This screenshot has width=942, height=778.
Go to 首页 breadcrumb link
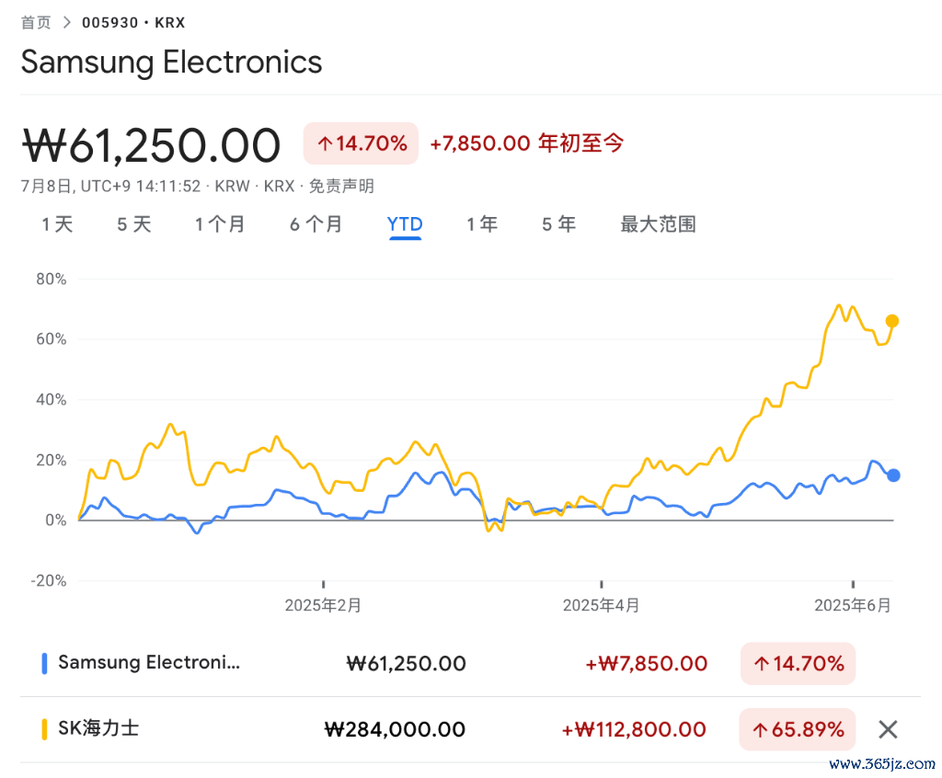[36, 23]
